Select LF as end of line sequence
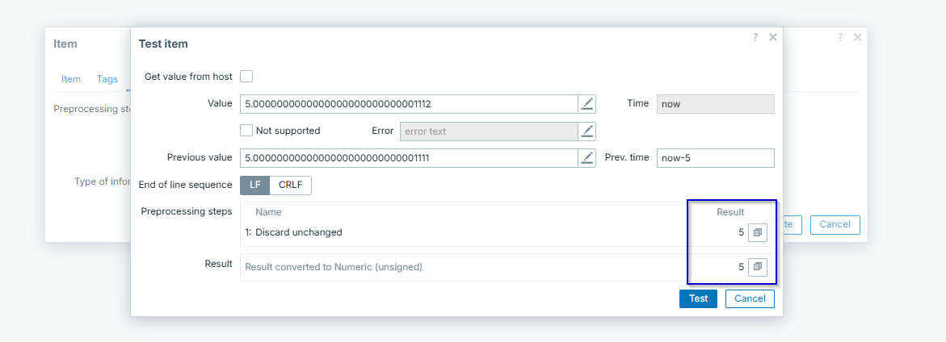Image resolution: width=946 pixels, height=342 pixels. 254,185
